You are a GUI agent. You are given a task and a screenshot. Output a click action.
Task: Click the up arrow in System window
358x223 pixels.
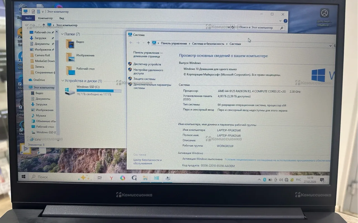point(148,43)
